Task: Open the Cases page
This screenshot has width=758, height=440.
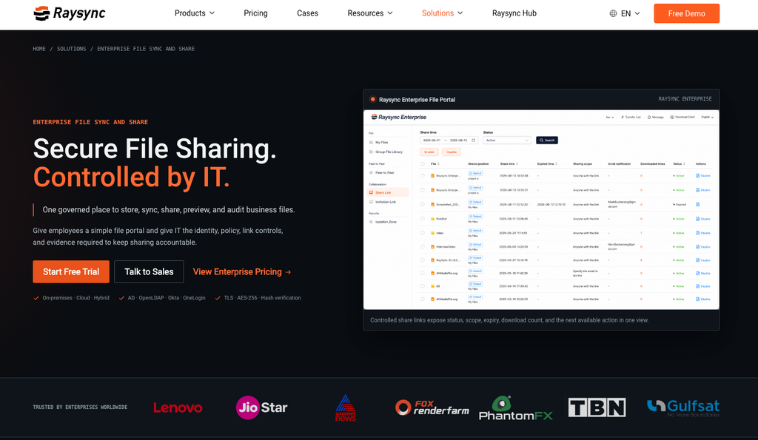Action: 307,13
